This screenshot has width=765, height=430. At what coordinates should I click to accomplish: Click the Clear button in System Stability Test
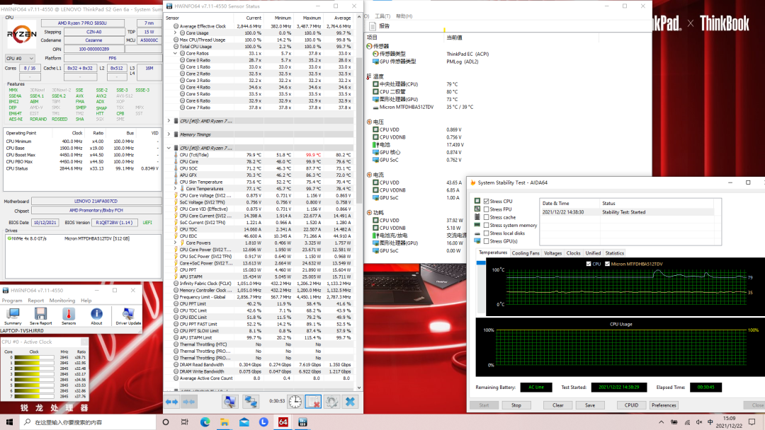(x=558, y=405)
